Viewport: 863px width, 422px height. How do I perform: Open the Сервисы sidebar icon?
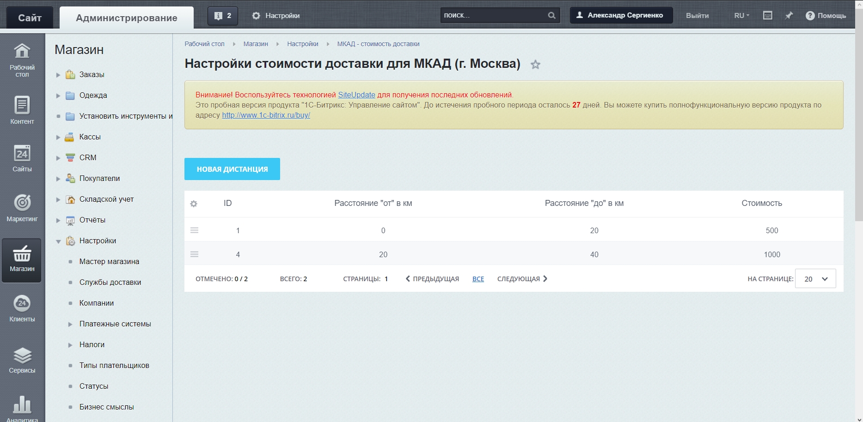[22, 360]
